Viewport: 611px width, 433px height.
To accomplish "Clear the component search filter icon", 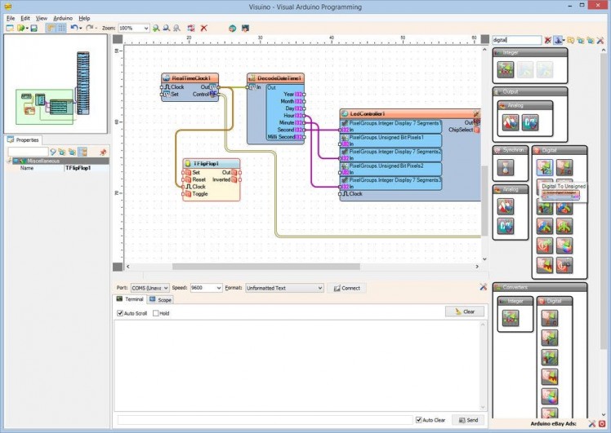I will click(548, 39).
